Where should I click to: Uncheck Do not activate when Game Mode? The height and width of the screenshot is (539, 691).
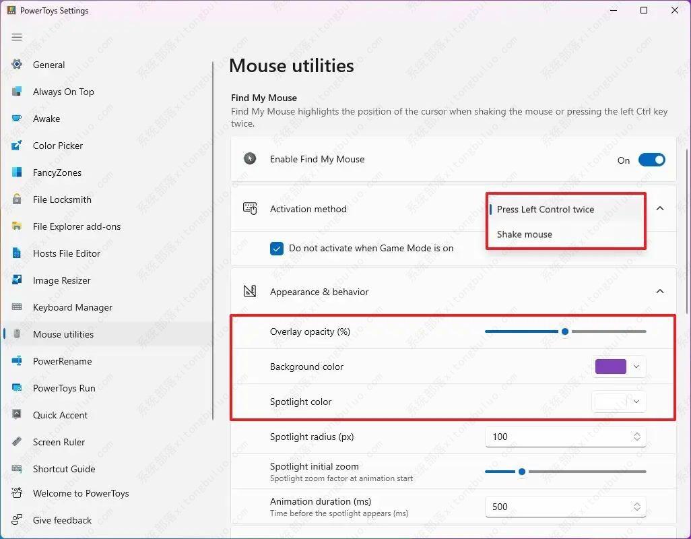point(277,249)
